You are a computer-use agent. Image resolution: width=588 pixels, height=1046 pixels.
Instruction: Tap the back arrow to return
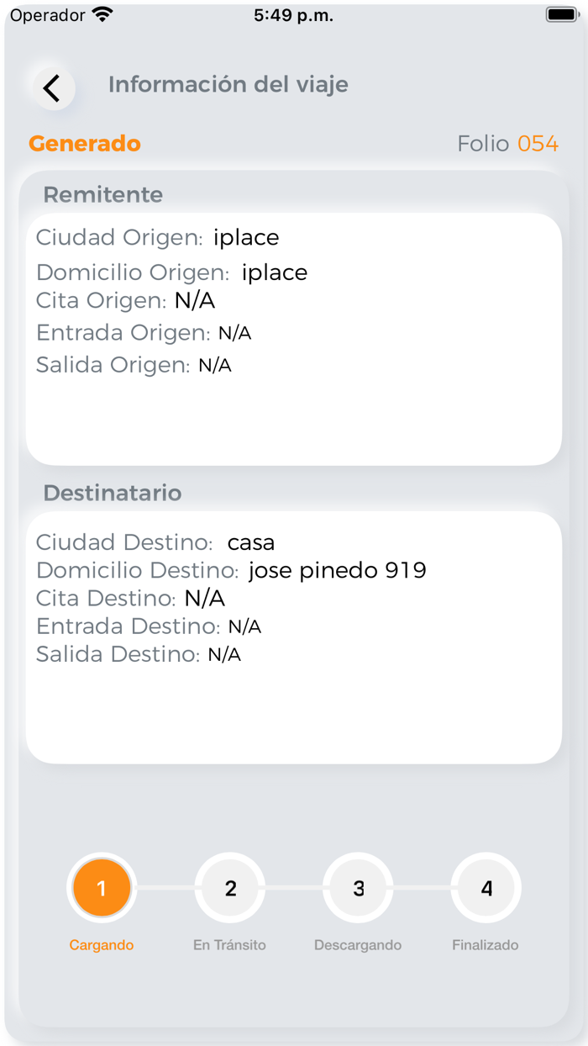[52, 87]
